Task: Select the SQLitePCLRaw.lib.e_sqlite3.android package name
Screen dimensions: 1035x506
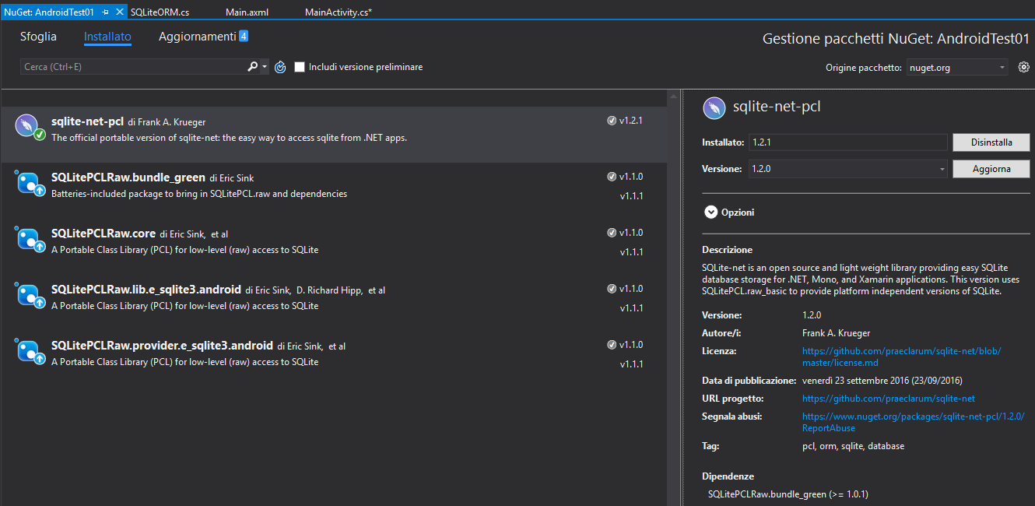Action: [146, 289]
